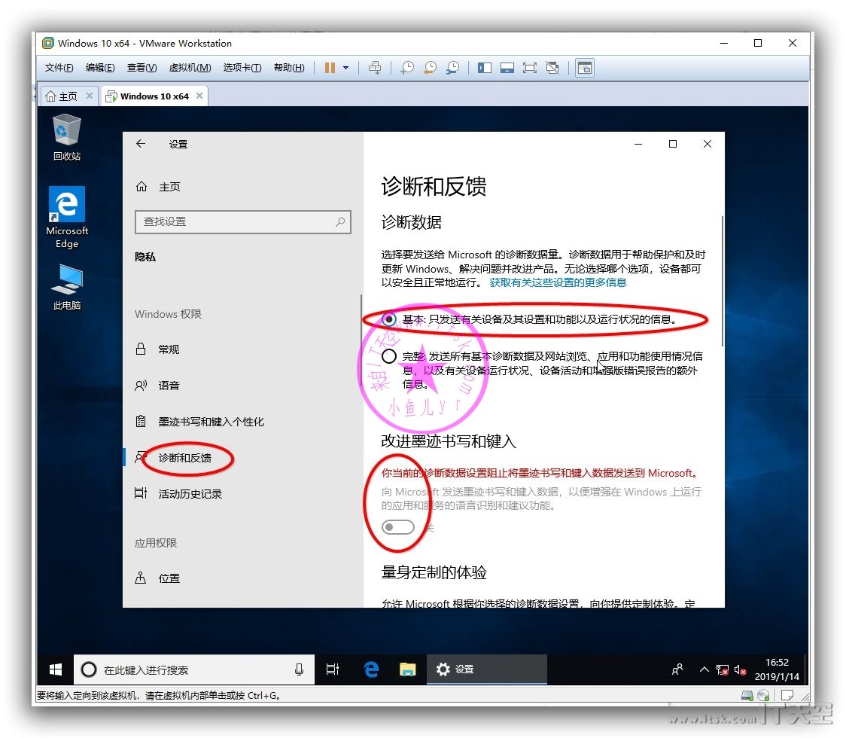The image size is (846, 738).
Task: Open the 虚拟机(M) menu
Action: click(x=190, y=68)
